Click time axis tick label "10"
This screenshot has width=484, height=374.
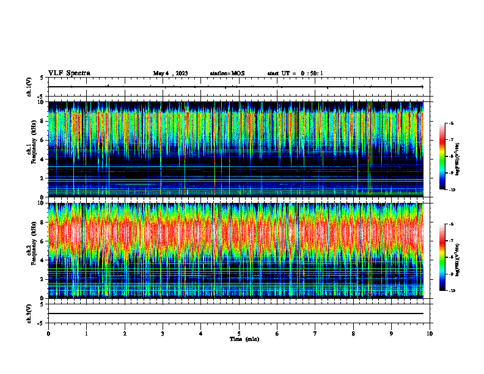tap(430, 334)
